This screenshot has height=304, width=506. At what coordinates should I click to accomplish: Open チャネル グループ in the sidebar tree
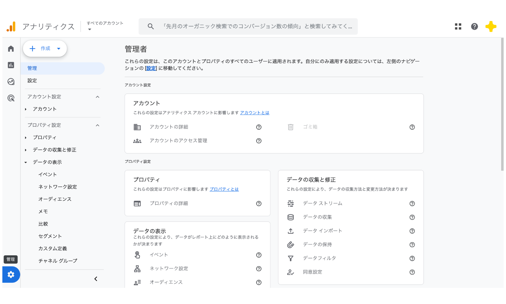58,261
